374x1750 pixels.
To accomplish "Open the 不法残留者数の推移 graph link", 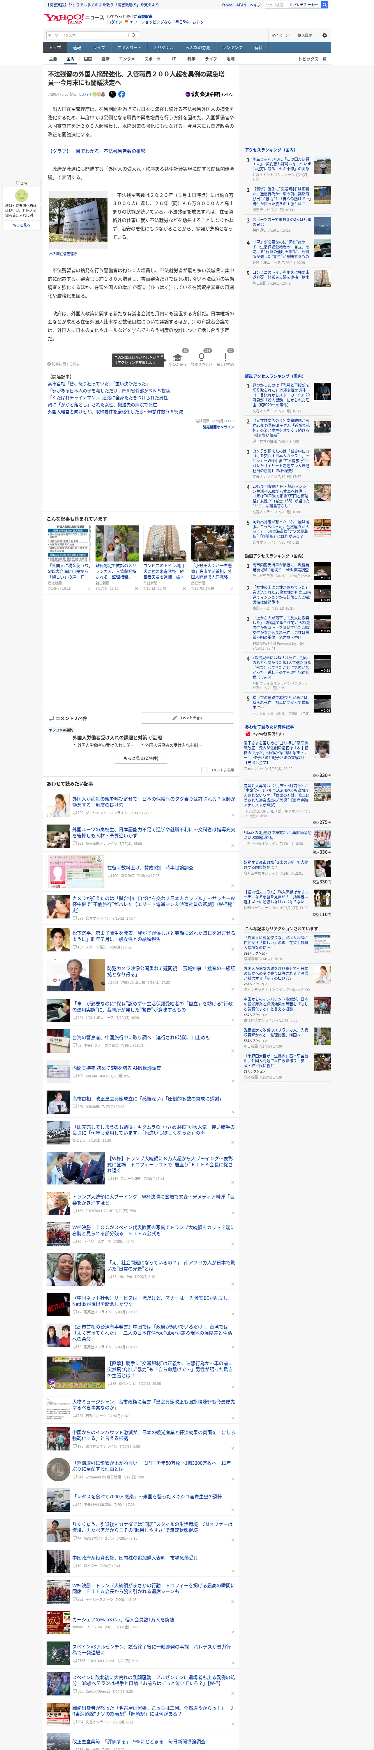I will 96,151.
